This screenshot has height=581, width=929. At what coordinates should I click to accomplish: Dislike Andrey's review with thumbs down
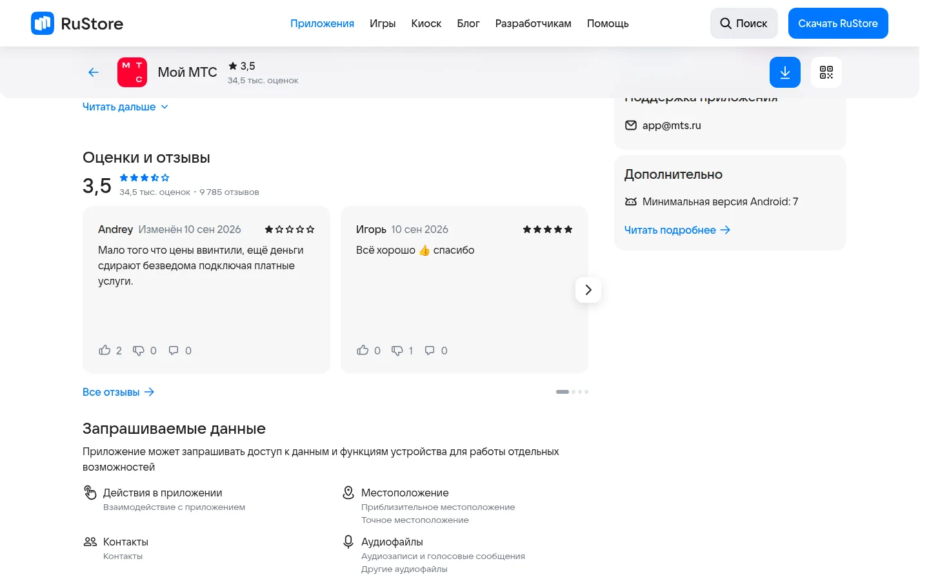pyautogui.click(x=139, y=351)
